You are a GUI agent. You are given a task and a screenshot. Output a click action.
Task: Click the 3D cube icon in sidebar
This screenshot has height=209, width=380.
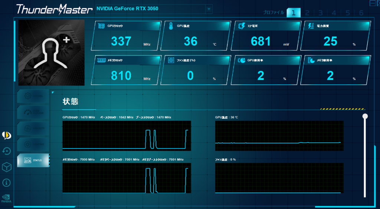[x=7, y=167]
